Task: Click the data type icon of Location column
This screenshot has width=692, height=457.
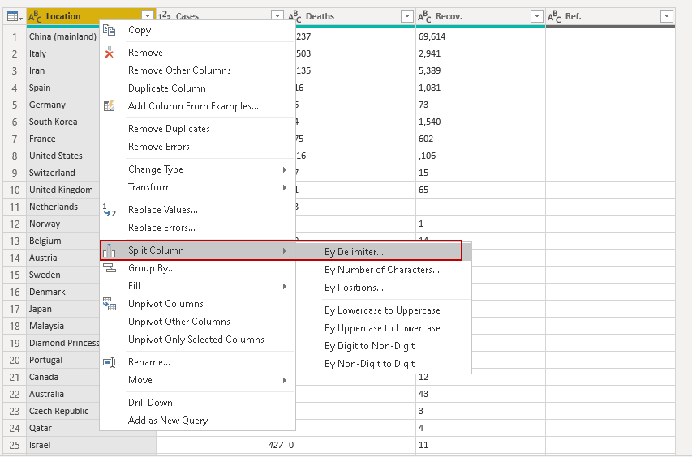Action: 35,16
